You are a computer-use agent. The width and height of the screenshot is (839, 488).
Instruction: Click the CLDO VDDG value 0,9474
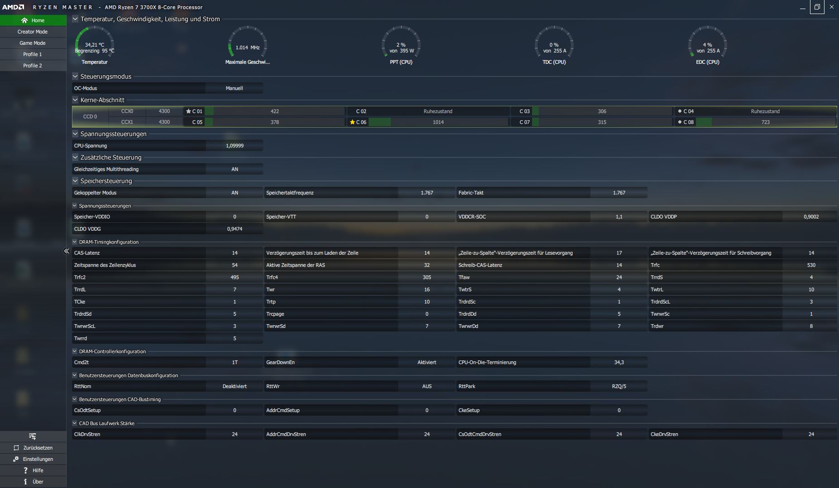click(x=235, y=229)
